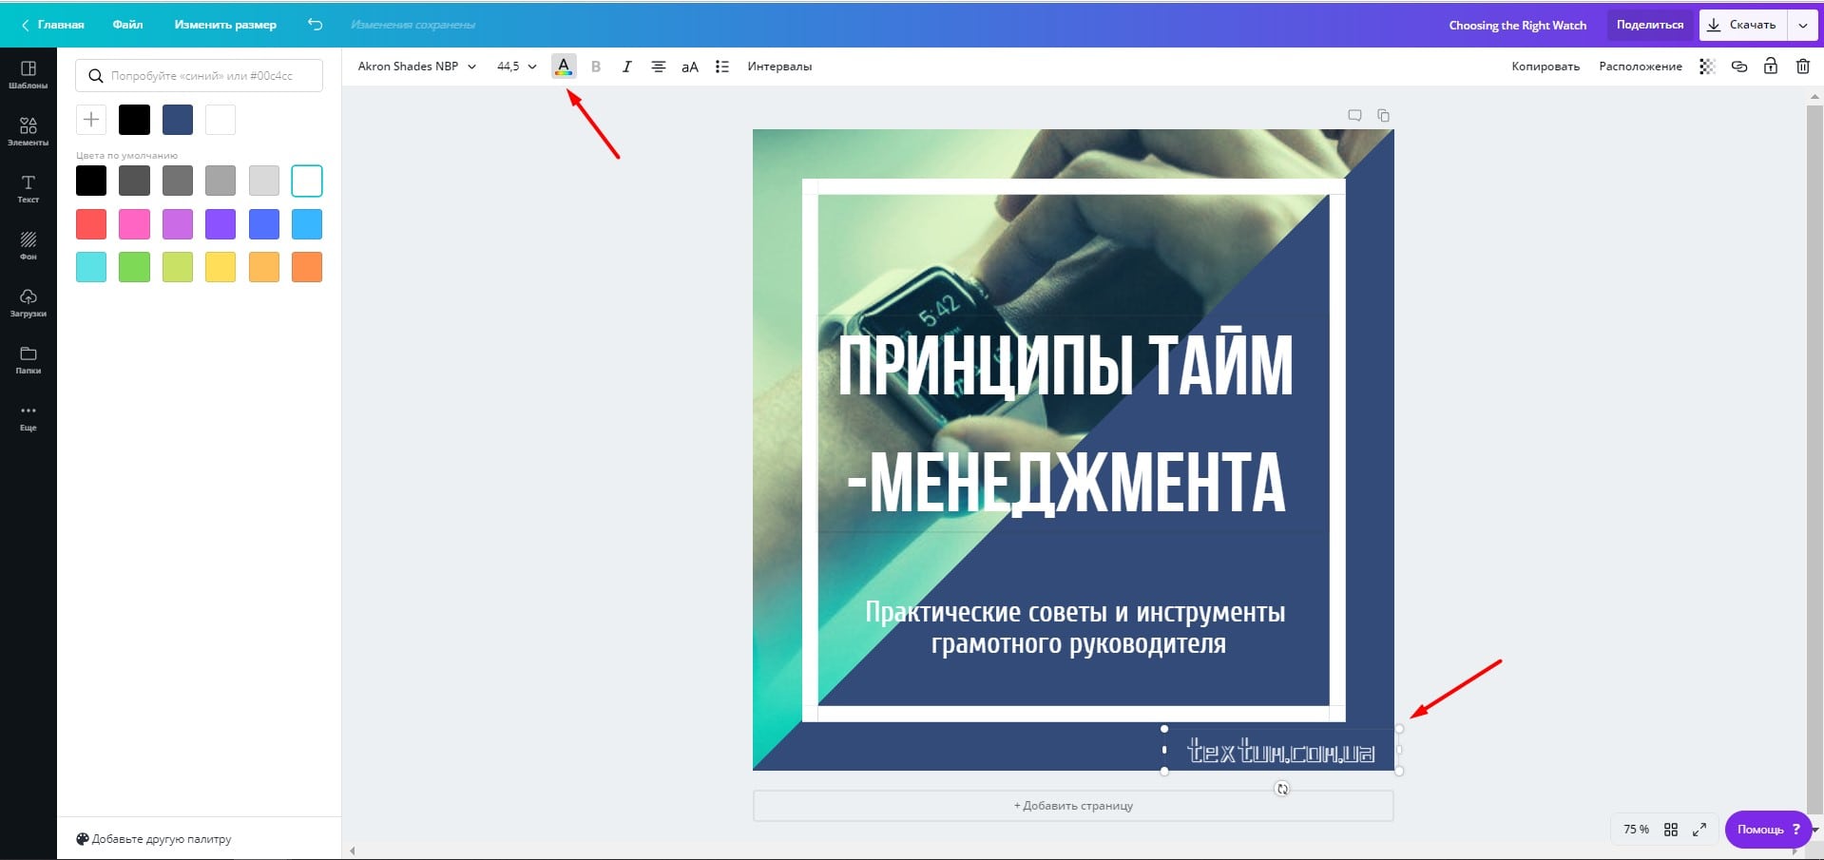Open the Интервалы spacing options
Image resolution: width=1824 pixels, height=860 pixels.
click(x=779, y=67)
